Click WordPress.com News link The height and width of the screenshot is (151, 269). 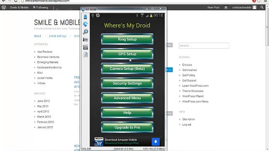(195, 102)
